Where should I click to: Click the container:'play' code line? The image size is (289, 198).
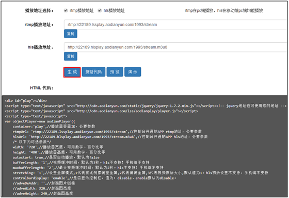[x=54, y=127]
